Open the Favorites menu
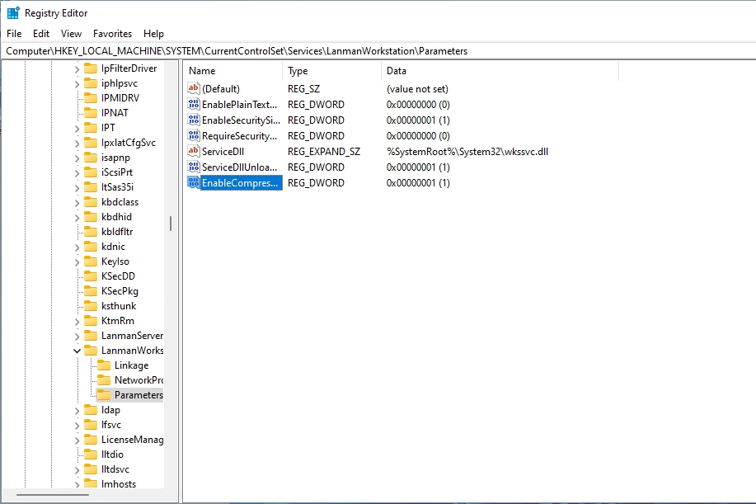 (112, 34)
